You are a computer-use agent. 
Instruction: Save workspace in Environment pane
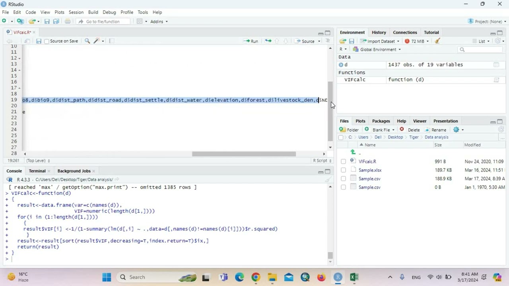352,41
